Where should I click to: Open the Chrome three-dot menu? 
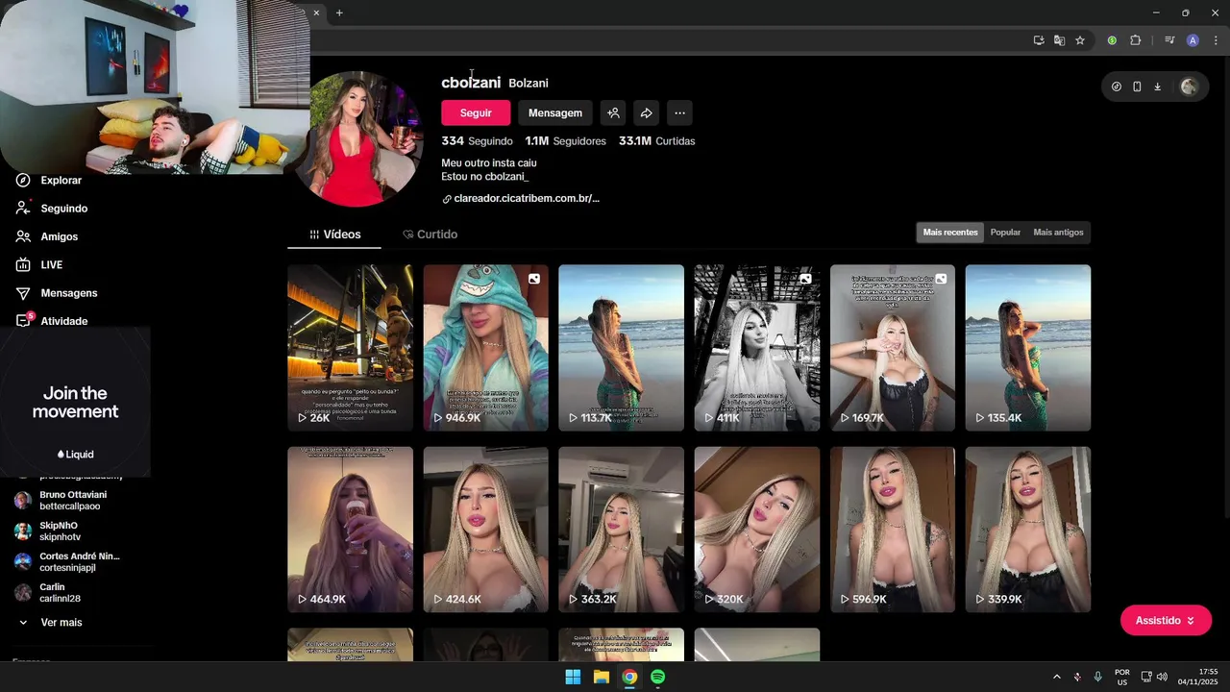click(1216, 40)
